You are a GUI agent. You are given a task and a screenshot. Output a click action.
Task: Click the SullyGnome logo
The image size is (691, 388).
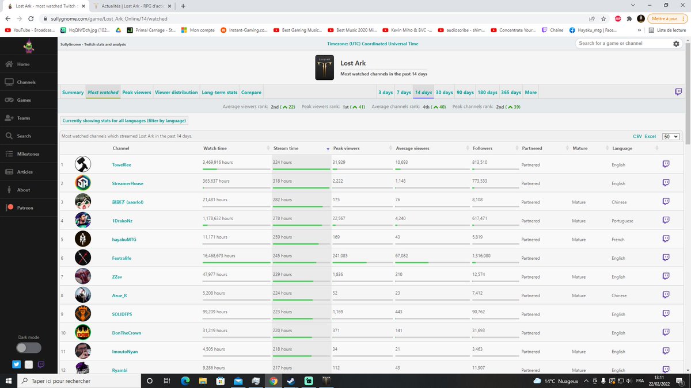[29, 46]
